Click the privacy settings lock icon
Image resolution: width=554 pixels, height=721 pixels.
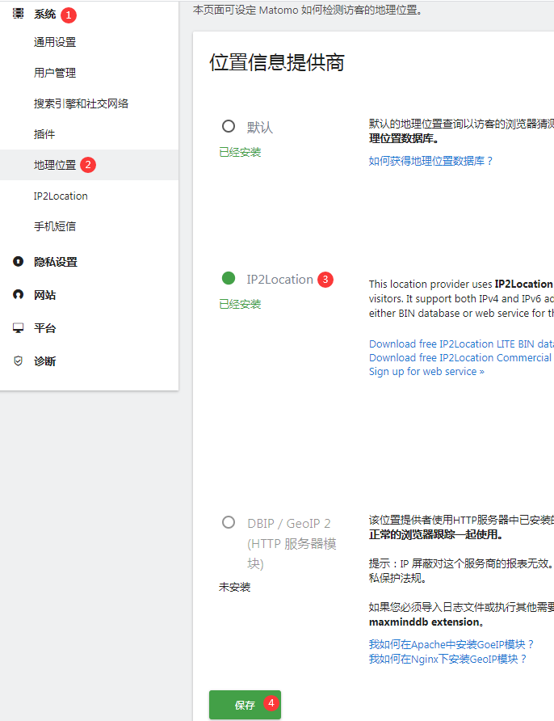[18, 262]
